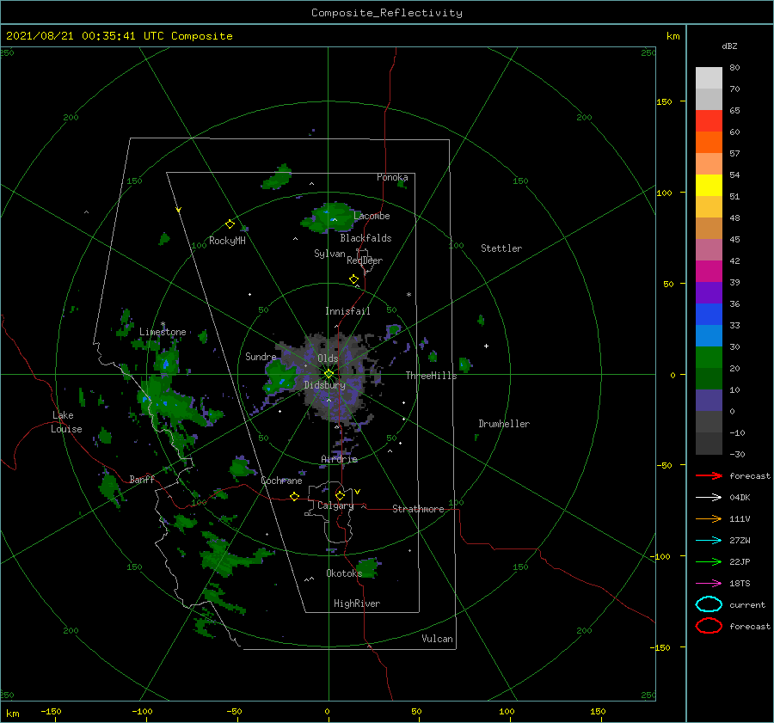Screen dimensions: 774x723
Task: Click the Olds label near radar center
Action: tap(328, 358)
